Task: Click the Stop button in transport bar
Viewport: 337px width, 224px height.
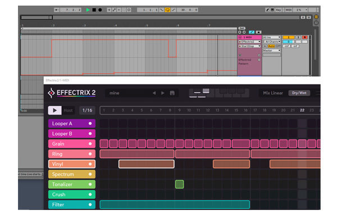Action: coord(94,10)
